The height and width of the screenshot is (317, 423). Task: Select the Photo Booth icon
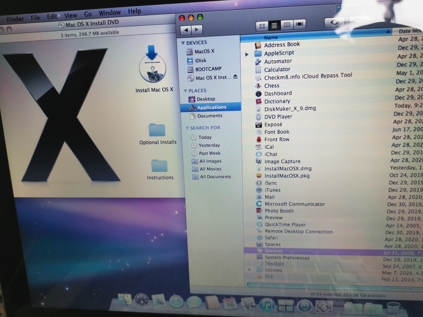click(x=259, y=210)
